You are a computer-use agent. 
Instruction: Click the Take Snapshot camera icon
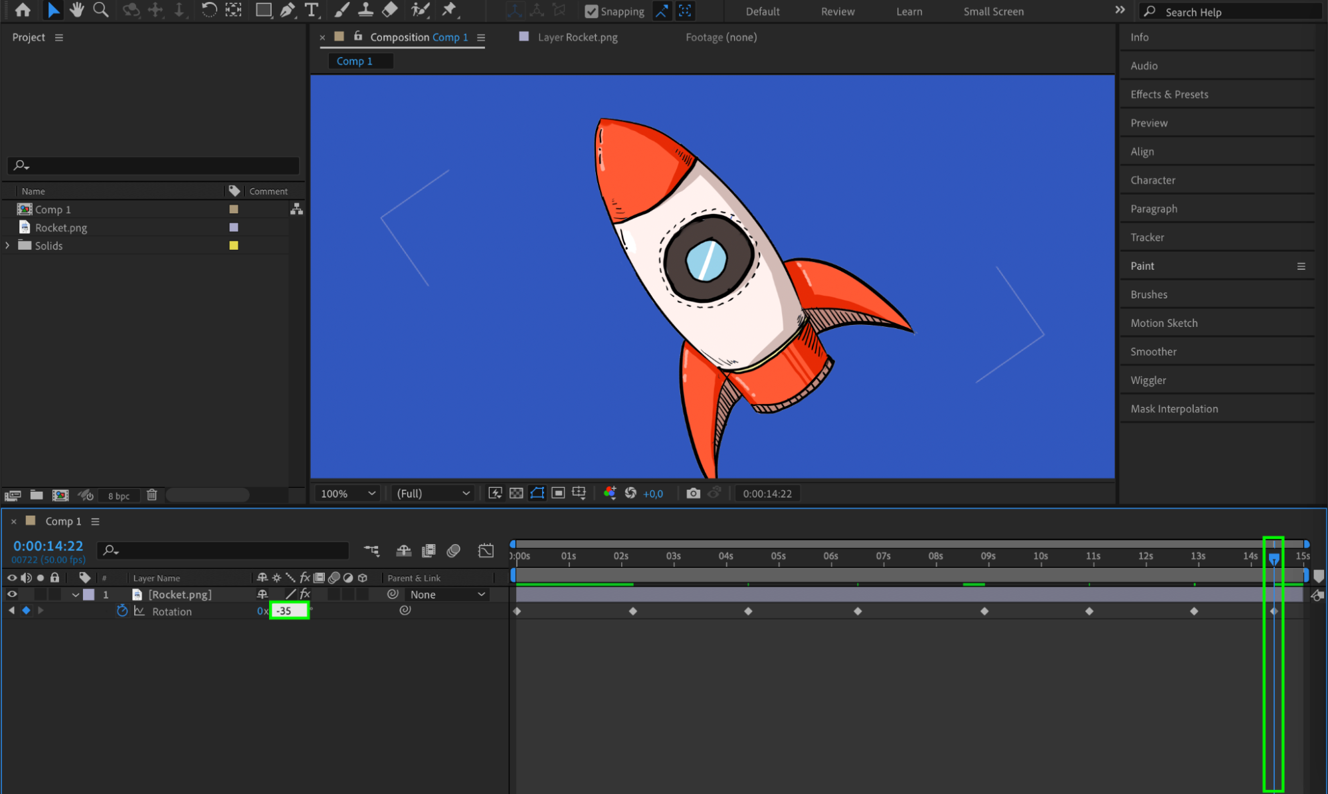point(693,494)
